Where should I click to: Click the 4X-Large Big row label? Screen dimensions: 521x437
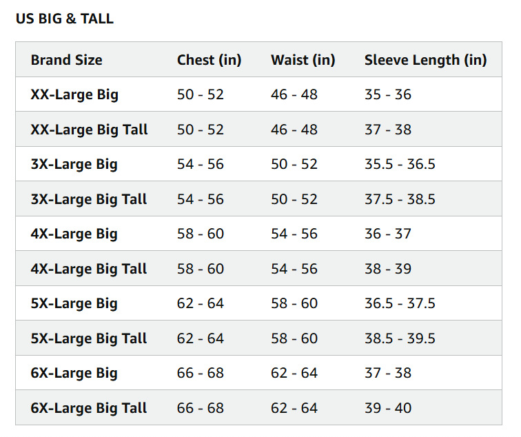tap(74, 234)
